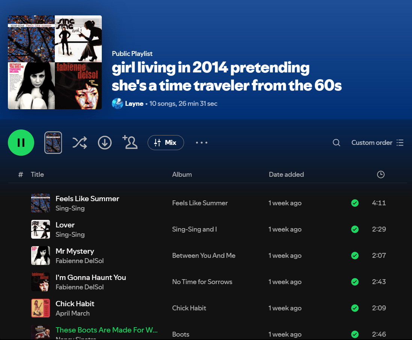Click the Lover track artwork
This screenshot has height=340, width=412.
tap(41, 229)
